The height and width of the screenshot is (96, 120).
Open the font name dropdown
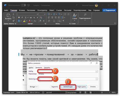37,14
